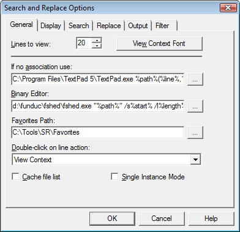240x232 pixels.
Task: Open the Search tab
Action: pyautogui.click(x=79, y=26)
